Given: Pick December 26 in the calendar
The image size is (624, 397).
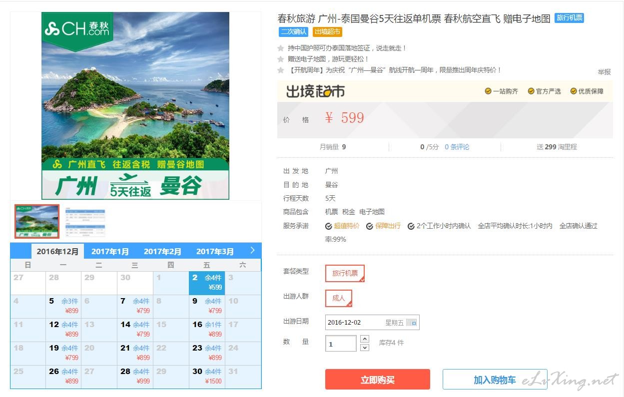Looking at the screenshot, I should coord(63,377).
